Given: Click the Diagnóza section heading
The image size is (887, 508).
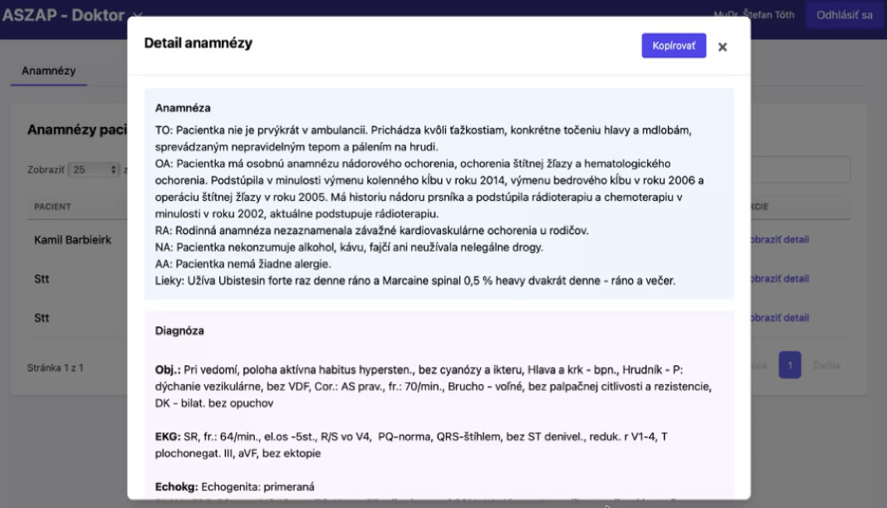Looking at the screenshot, I should [x=179, y=330].
